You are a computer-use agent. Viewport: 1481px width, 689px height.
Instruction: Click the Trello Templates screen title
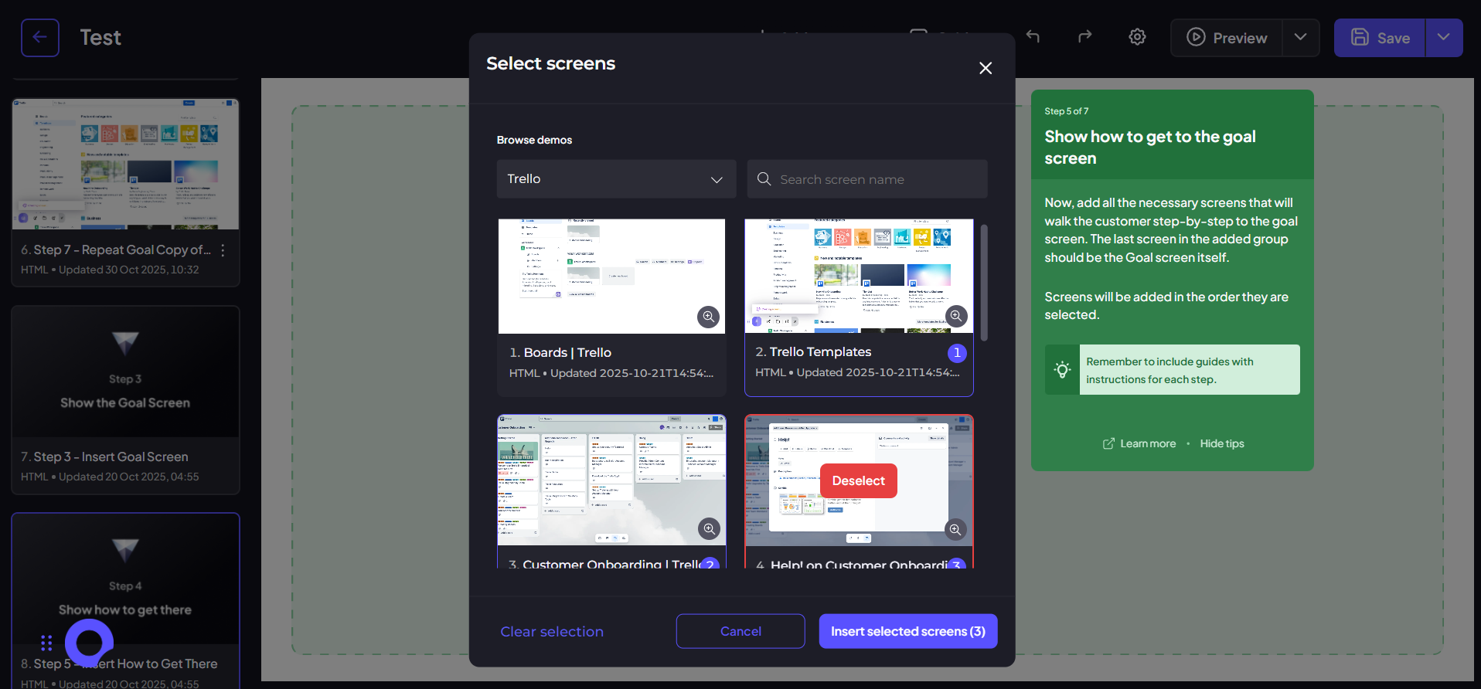coord(820,351)
